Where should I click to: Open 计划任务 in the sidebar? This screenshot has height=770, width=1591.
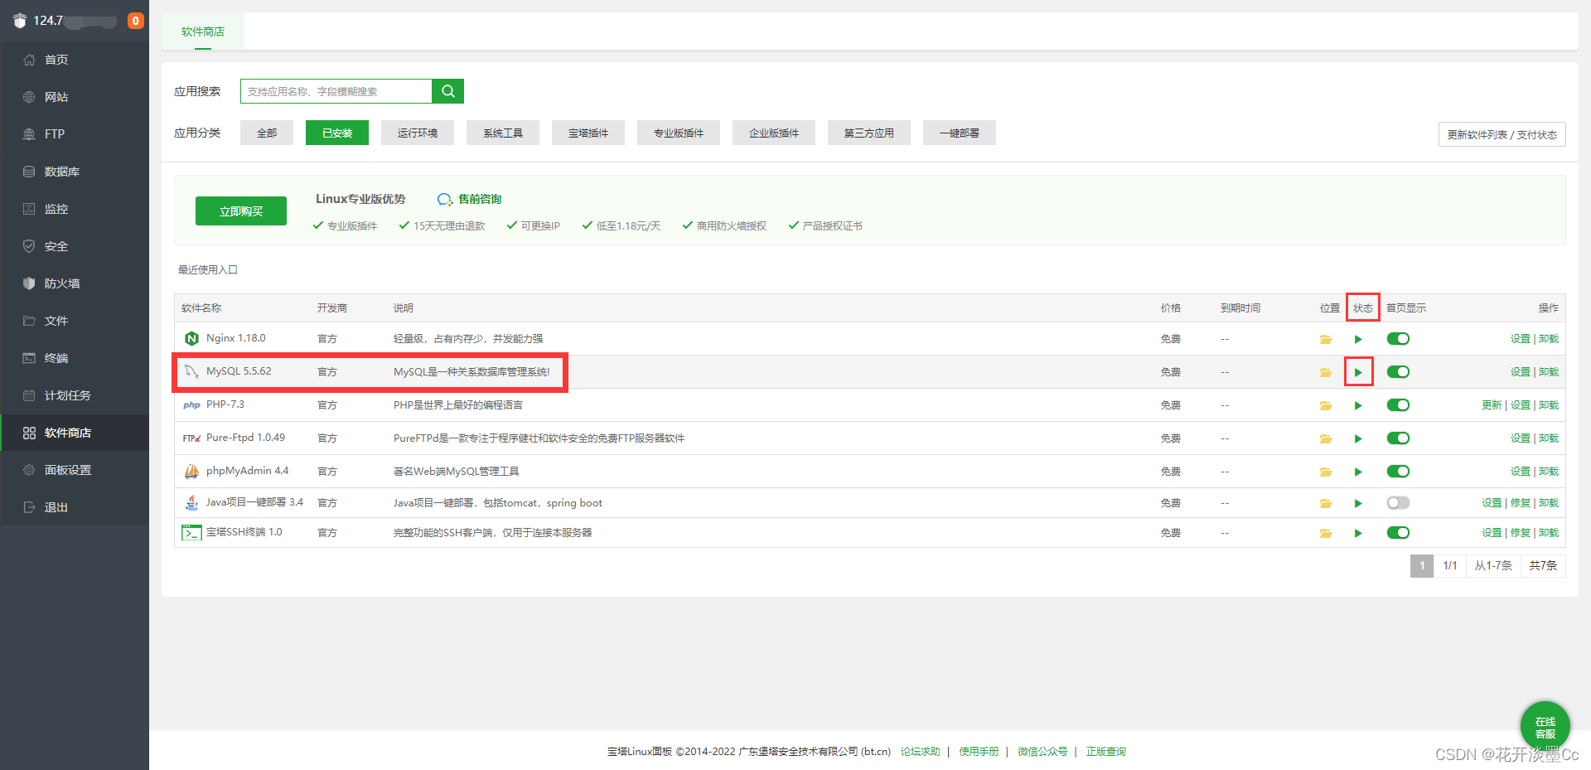tap(75, 395)
